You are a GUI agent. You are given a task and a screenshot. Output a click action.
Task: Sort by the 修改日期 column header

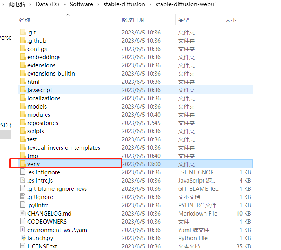click(x=133, y=20)
